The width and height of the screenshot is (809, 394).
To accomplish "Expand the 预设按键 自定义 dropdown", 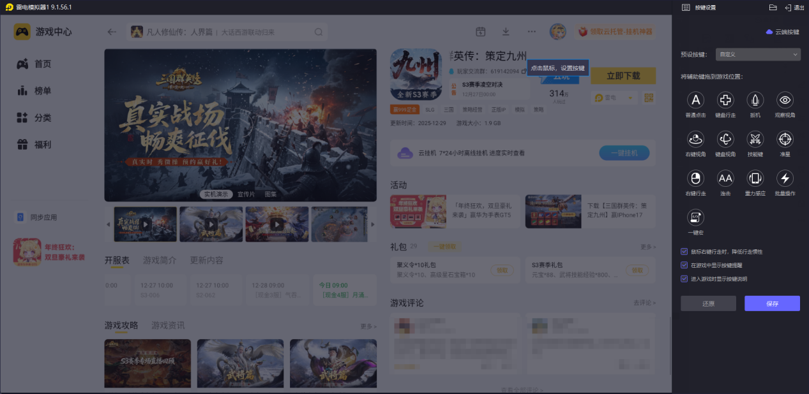I will click(x=758, y=55).
